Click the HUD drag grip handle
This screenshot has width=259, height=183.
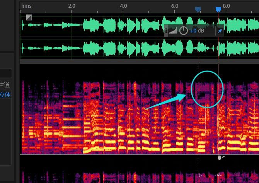click(167, 31)
